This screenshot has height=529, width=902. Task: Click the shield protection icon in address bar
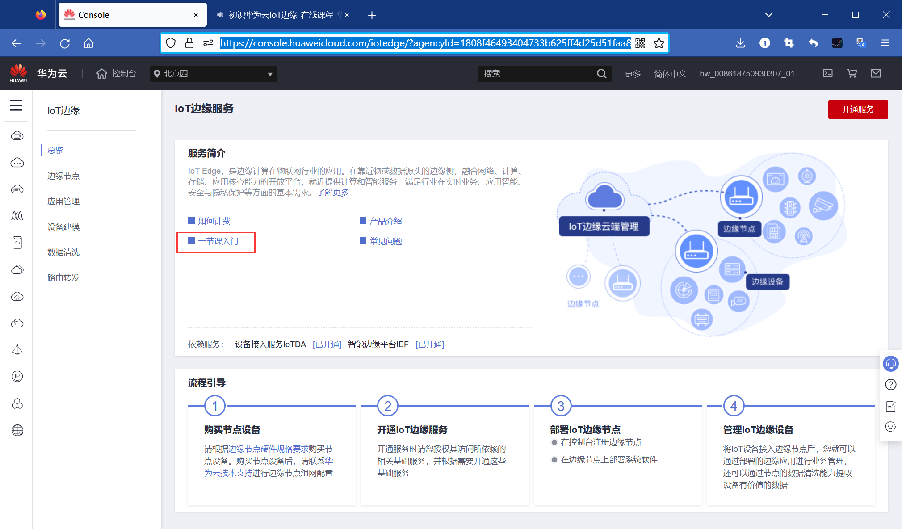[x=170, y=43]
